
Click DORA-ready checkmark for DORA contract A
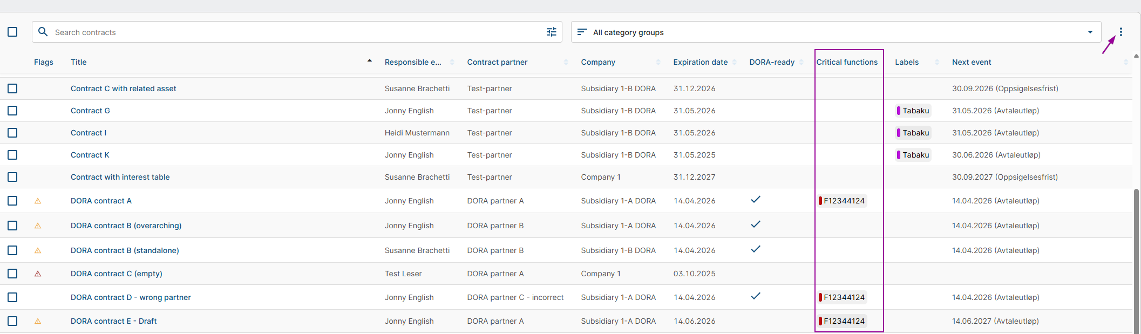point(755,200)
